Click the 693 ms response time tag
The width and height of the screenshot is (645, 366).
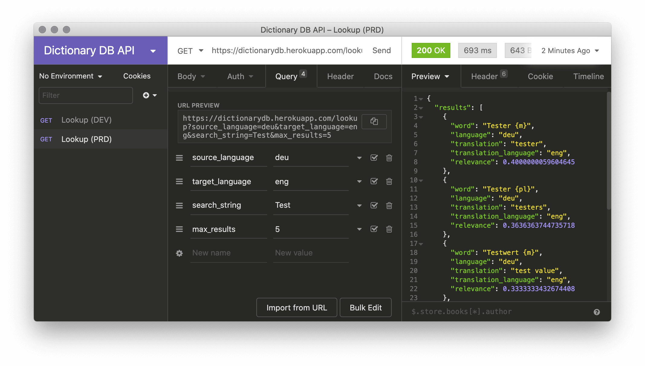(478, 50)
